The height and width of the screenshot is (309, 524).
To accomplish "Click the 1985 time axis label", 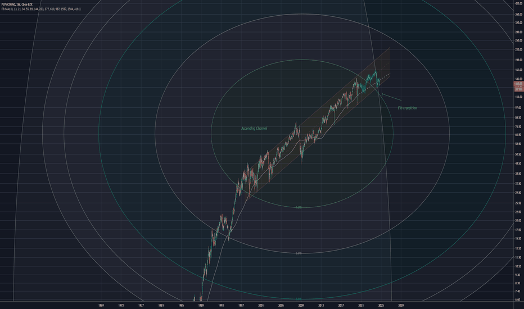I will (181, 305).
